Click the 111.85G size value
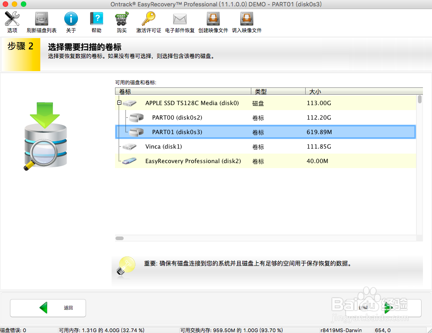This screenshot has height=333, width=432. (x=319, y=147)
